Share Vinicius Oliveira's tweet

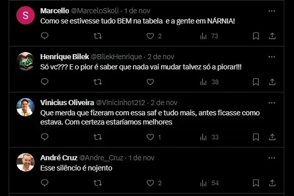272,137
